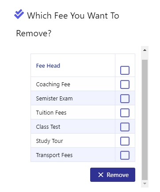
Task: Select the Semister Exam row text
Action: pos(54,99)
